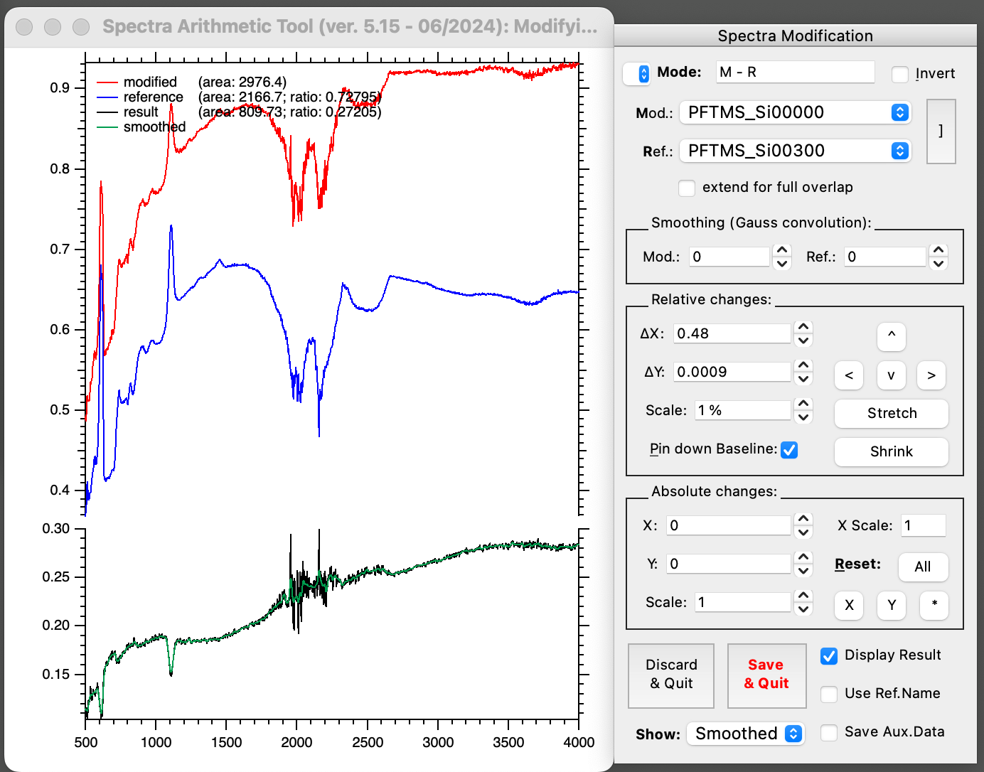The image size is (984, 772).
Task: Decrease the ΔX stepper value
Action: point(803,340)
